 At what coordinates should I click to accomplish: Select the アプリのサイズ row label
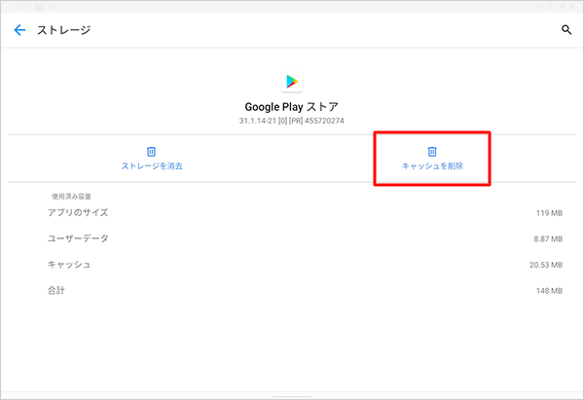coord(78,212)
